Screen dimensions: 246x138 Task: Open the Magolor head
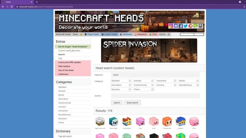click(x=181, y=122)
